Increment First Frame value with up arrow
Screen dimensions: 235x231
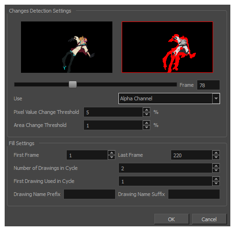pos(111,153)
